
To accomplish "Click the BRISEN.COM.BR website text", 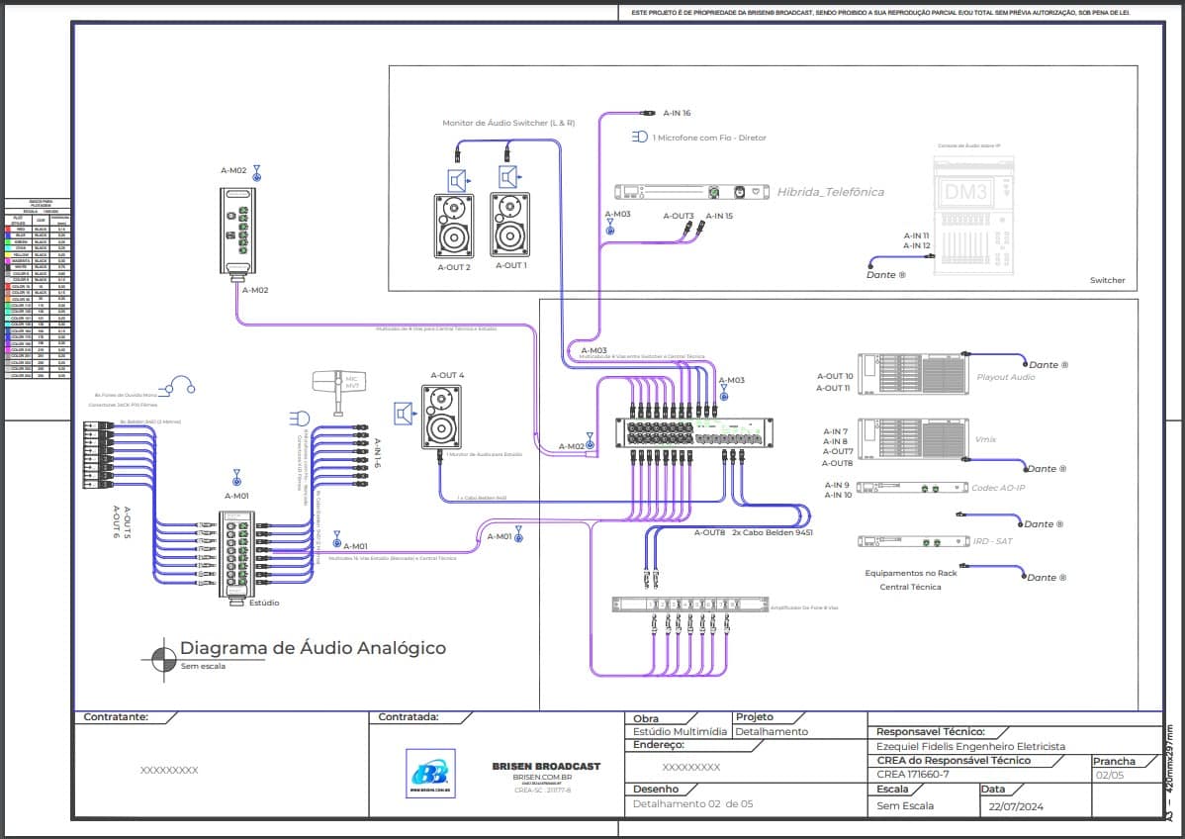I will 542,777.
